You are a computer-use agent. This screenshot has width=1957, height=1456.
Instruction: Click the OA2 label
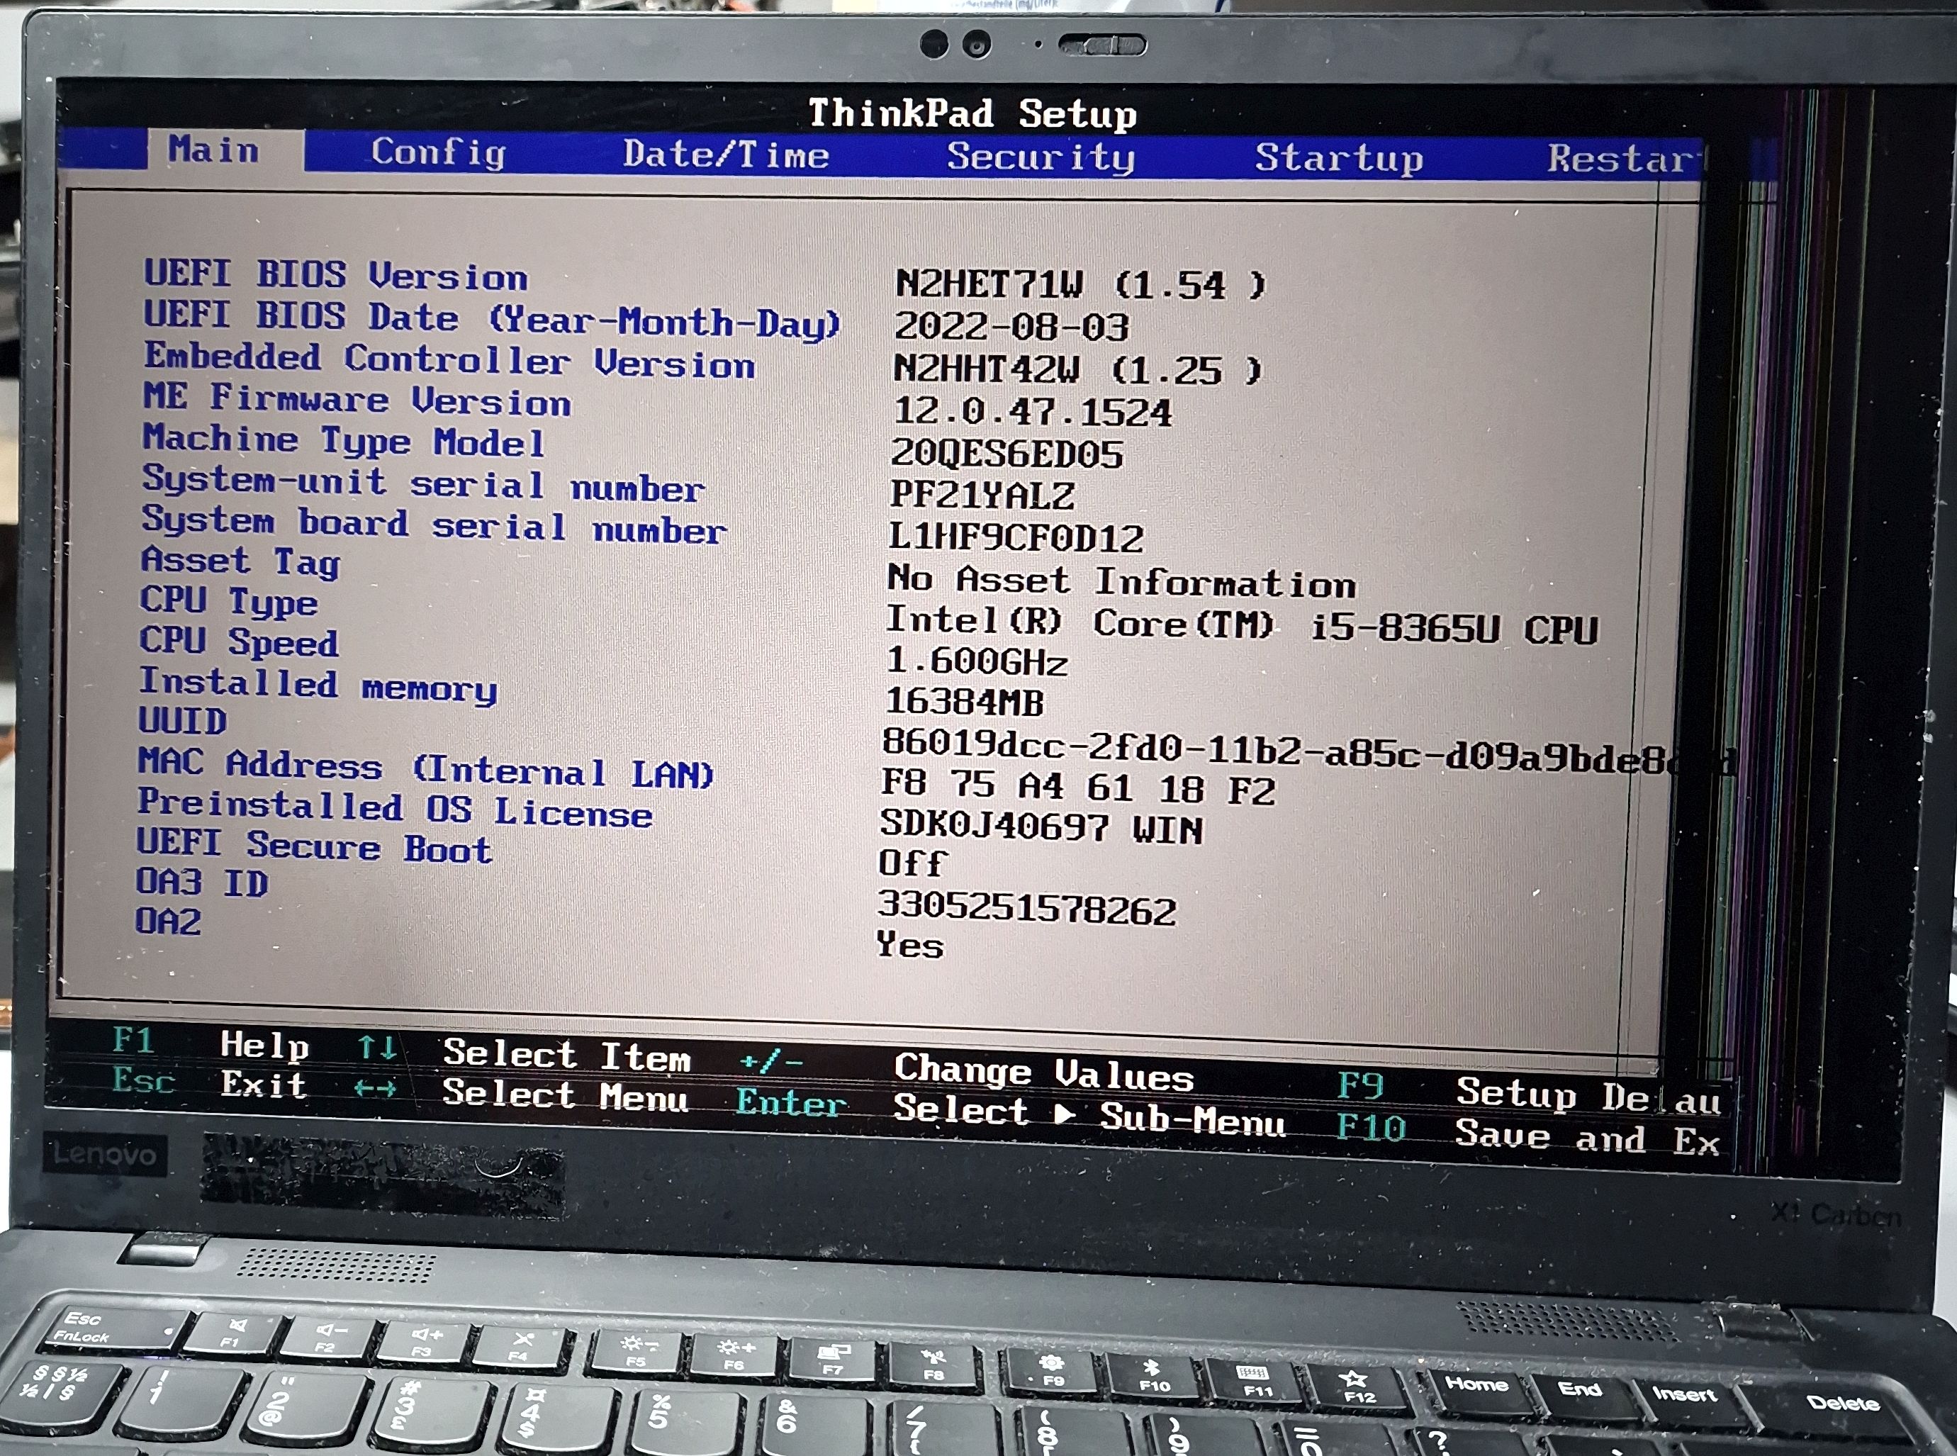168,922
